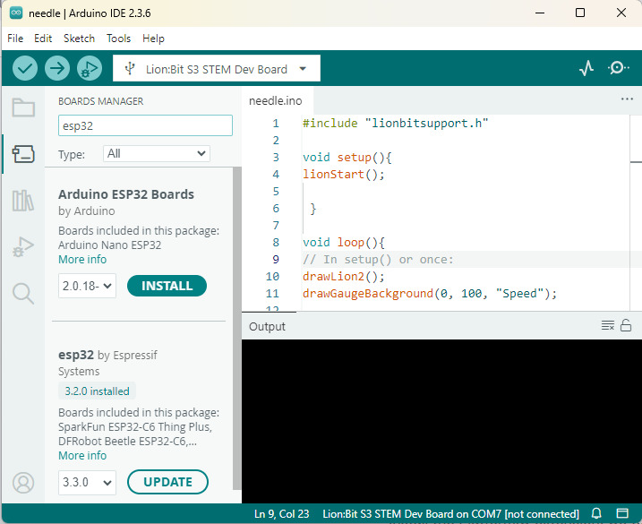
Task: Click the Verify sketch checkmark button
Action: click(x=25, y=68)
